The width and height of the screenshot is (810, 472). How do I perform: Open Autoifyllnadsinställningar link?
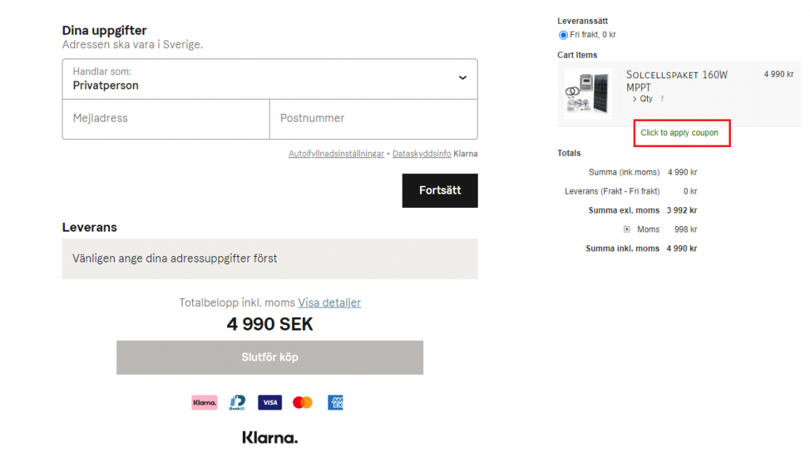pyautogui.click(x=336, y=153)
